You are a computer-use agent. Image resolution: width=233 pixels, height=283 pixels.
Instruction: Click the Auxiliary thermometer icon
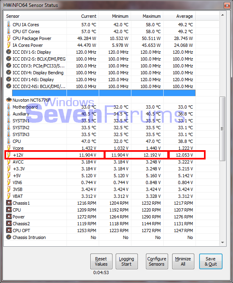(8, 113)
